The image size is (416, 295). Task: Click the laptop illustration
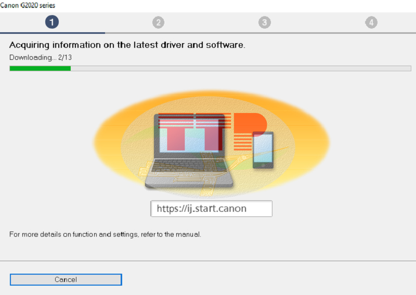[x=189, y=150]
